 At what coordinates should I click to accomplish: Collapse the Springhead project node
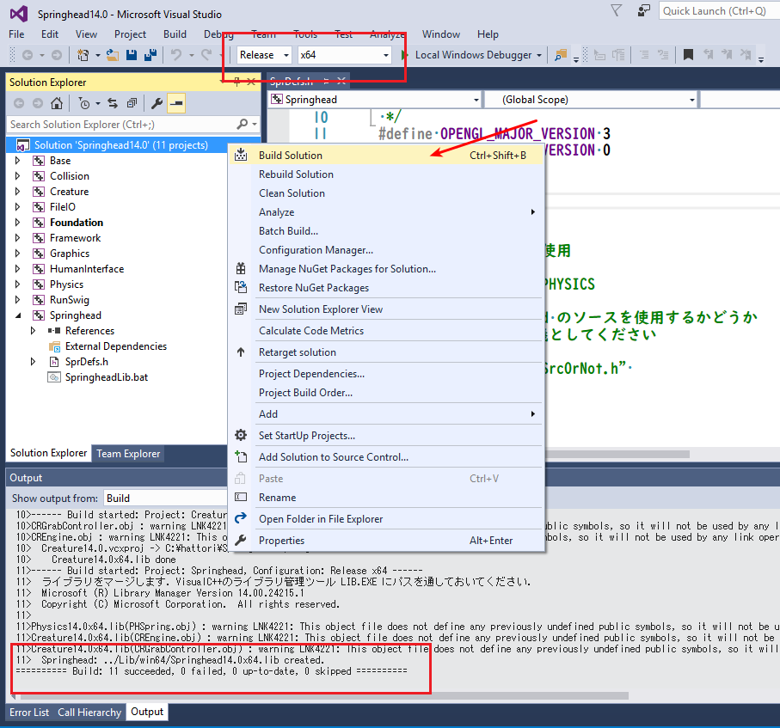pyautogui.click(x=17, y=315)
